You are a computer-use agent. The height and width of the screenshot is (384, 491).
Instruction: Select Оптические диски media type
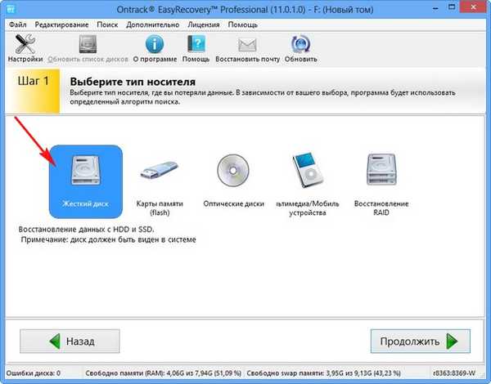point(232,181)
